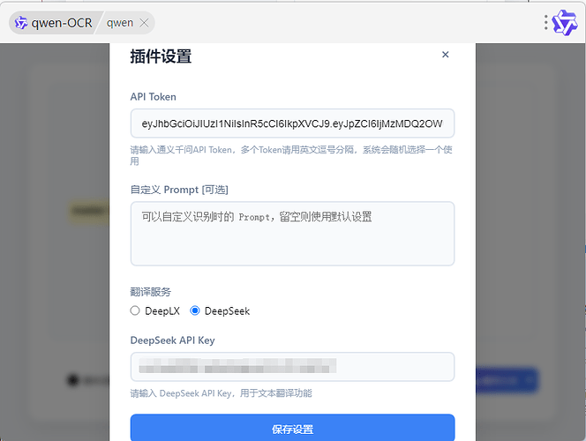This screenshot has height=441, width=586.
Task: Click the DeepSeek API Key label
Action: 173,340
